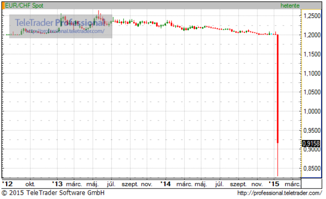
Task: Click the orange marker beside chart title
Action: (3, 6)
